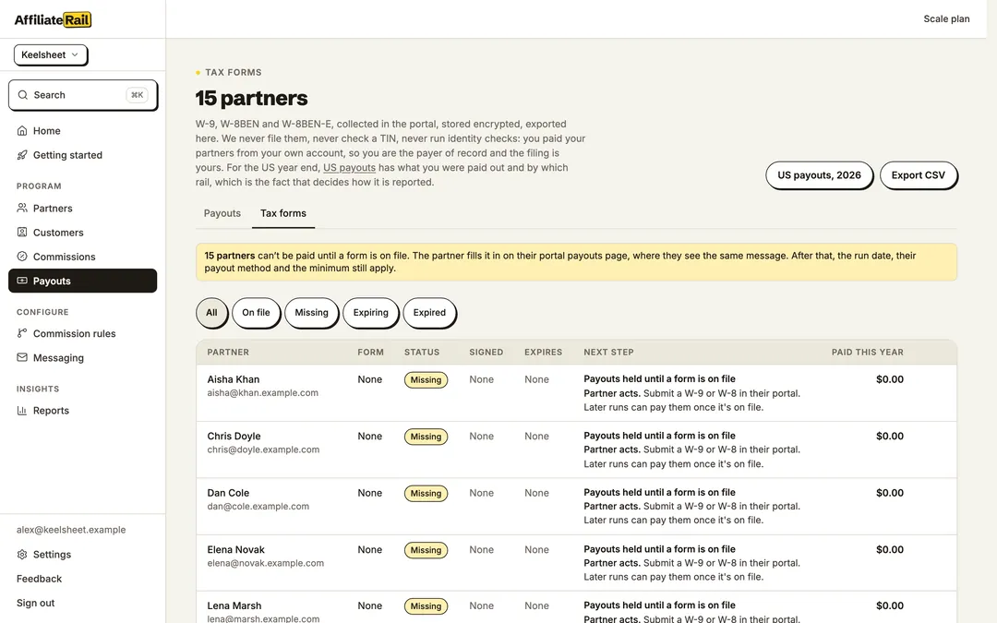This screenshot has width=997, height=623.
Task: Switch to the Payouts tab
Action: [222, 213]
